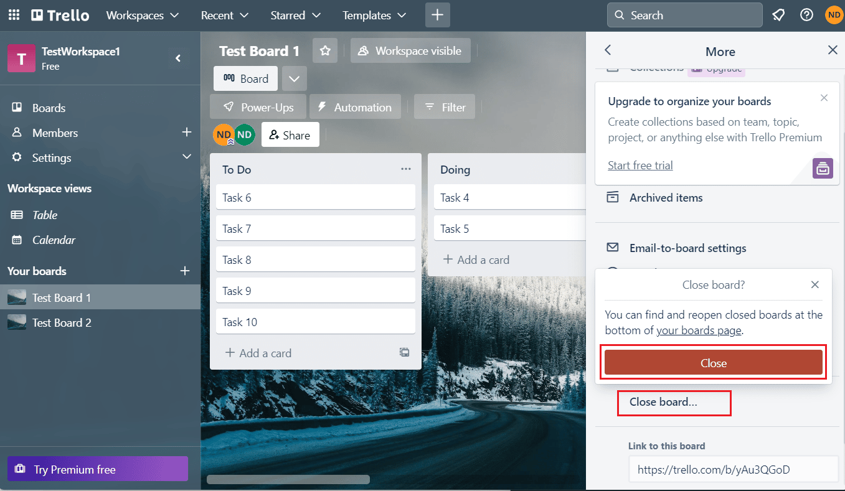Open the Task 10 card
The image size is (845, 491).
pos(316,322)
